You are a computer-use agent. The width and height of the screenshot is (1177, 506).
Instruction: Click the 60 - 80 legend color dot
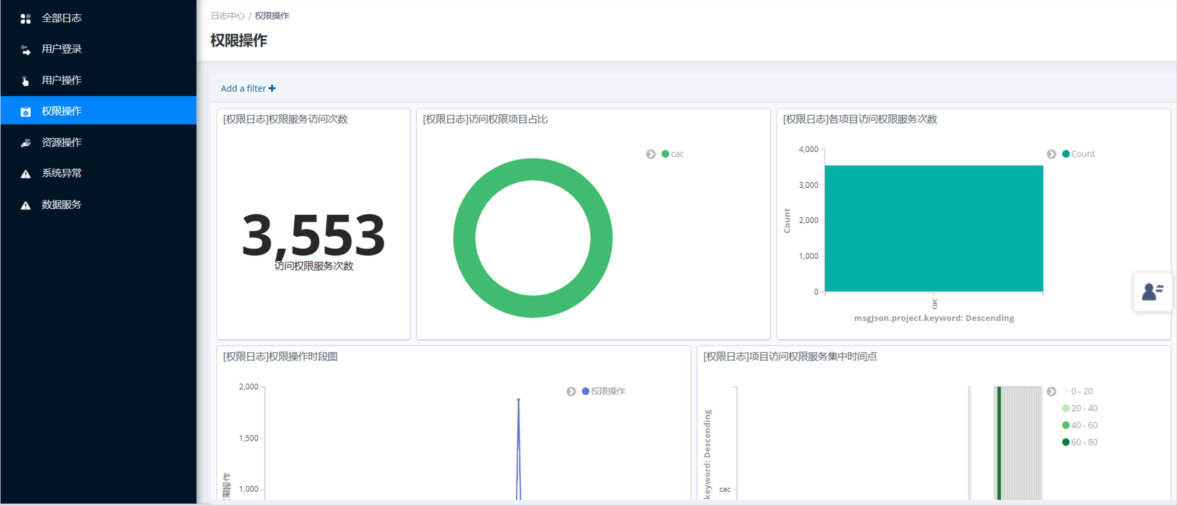1066,442
